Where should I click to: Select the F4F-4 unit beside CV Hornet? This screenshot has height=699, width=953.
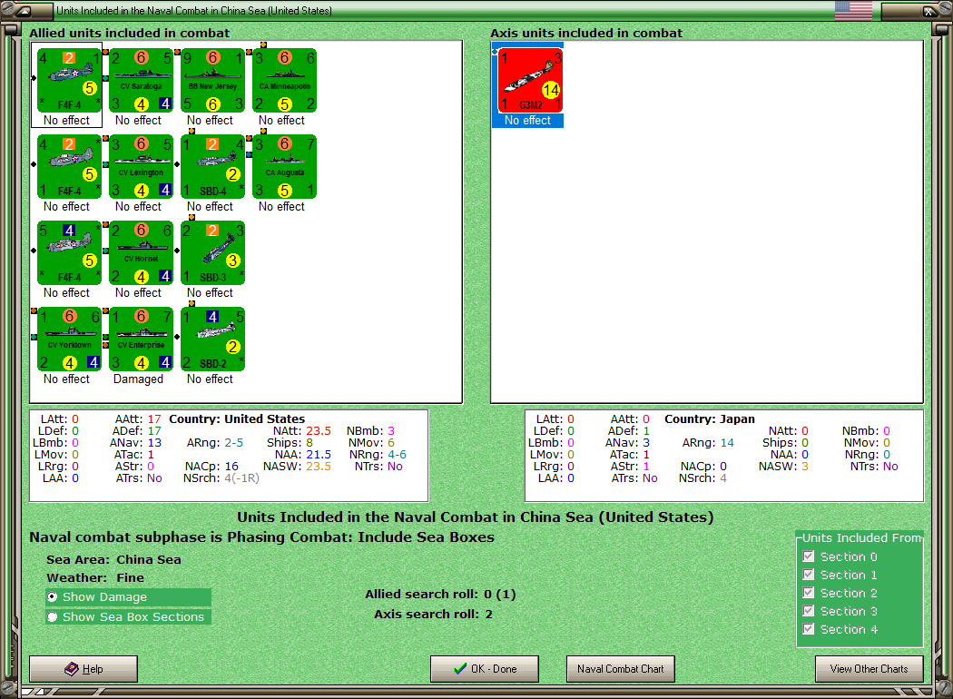coord(69,253)
